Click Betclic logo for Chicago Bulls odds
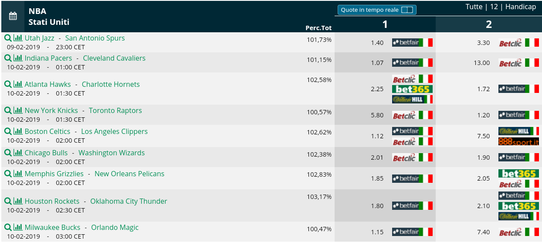Screen dimensions: 542x243 [412, 157]
